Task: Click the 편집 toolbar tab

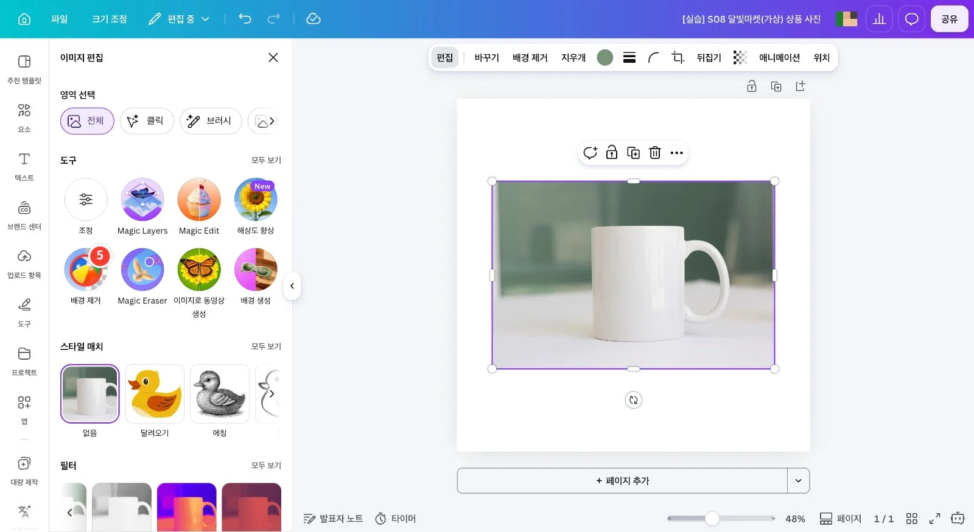Action: 445,57
